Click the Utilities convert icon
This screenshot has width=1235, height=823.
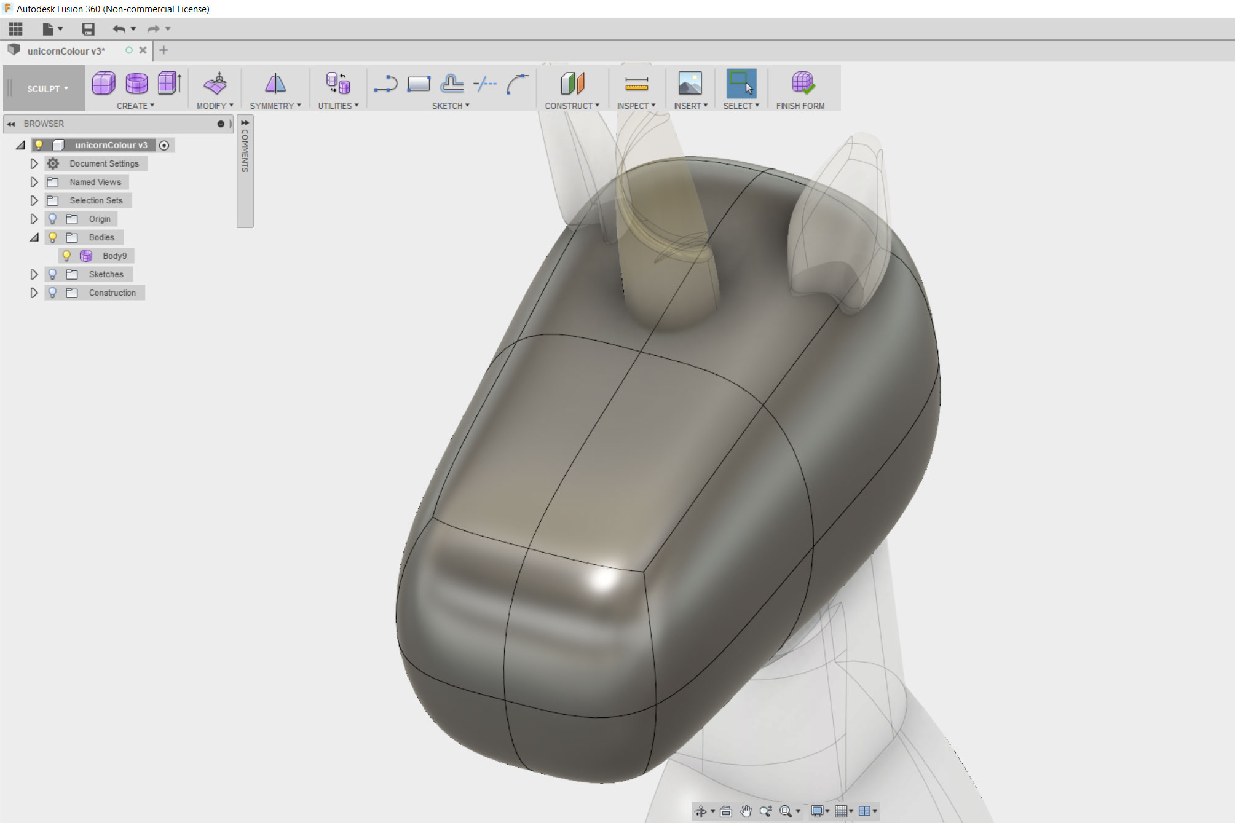(x=338, y=83)
